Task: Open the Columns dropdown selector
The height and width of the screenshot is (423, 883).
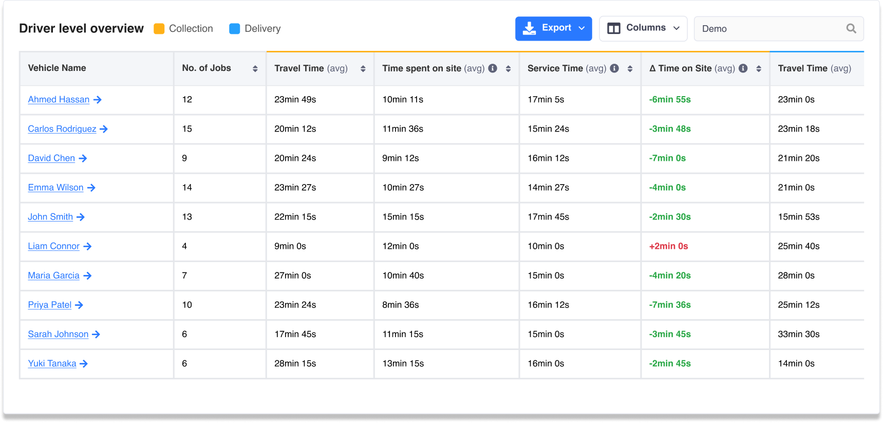Action: pyautogui.click(x=643, y=28)
